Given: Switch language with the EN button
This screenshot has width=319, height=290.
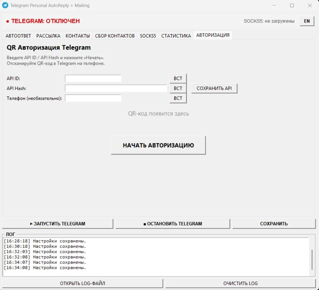Looking at the screenshot, I should tap(307, 21).
